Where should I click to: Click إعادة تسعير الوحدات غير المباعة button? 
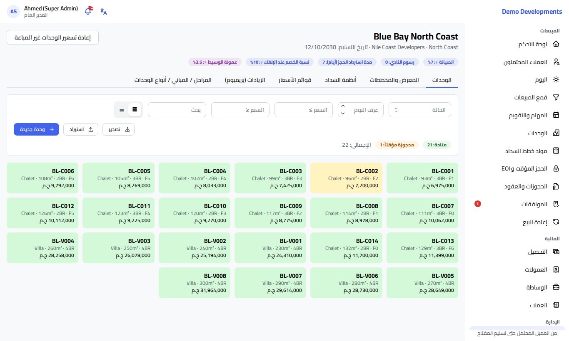(53, 37)
